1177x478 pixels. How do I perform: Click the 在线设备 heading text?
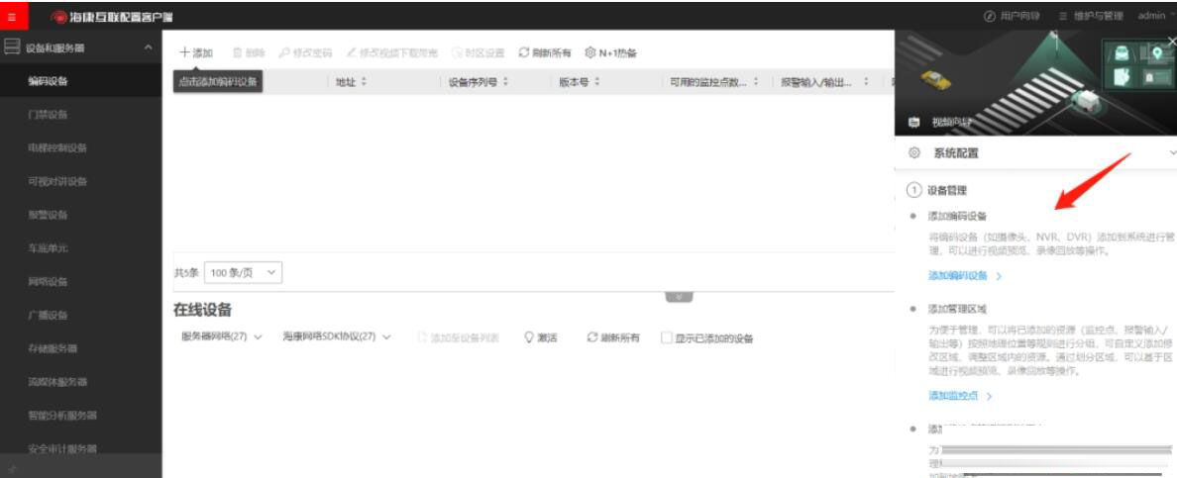[203, 310]
